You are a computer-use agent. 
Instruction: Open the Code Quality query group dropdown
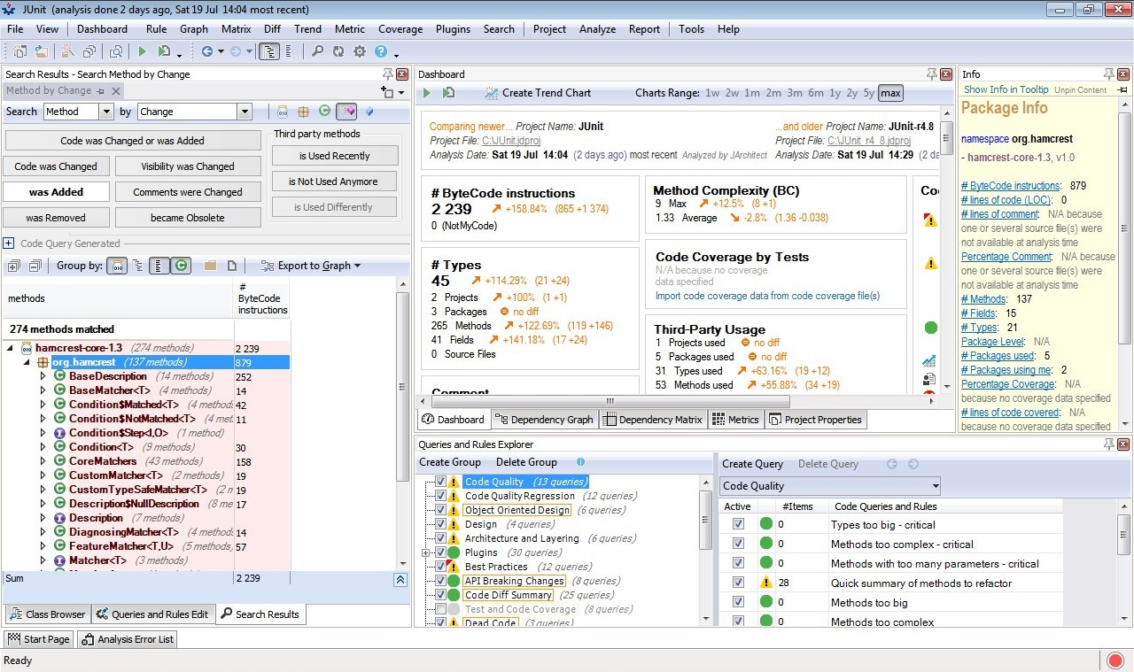pos(934,486)
